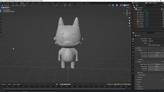Toggle Render Noise Threshold checkbox

click(x=149, y=64)
